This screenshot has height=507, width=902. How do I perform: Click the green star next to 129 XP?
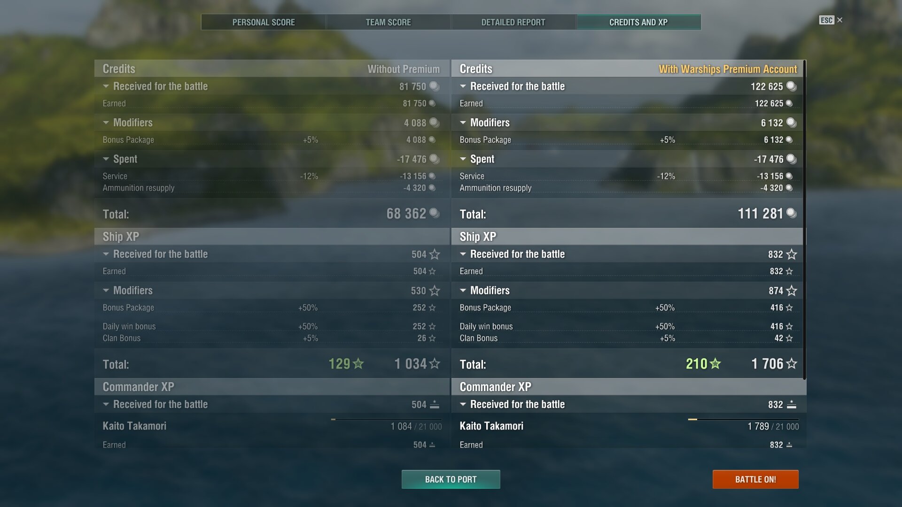358,364
